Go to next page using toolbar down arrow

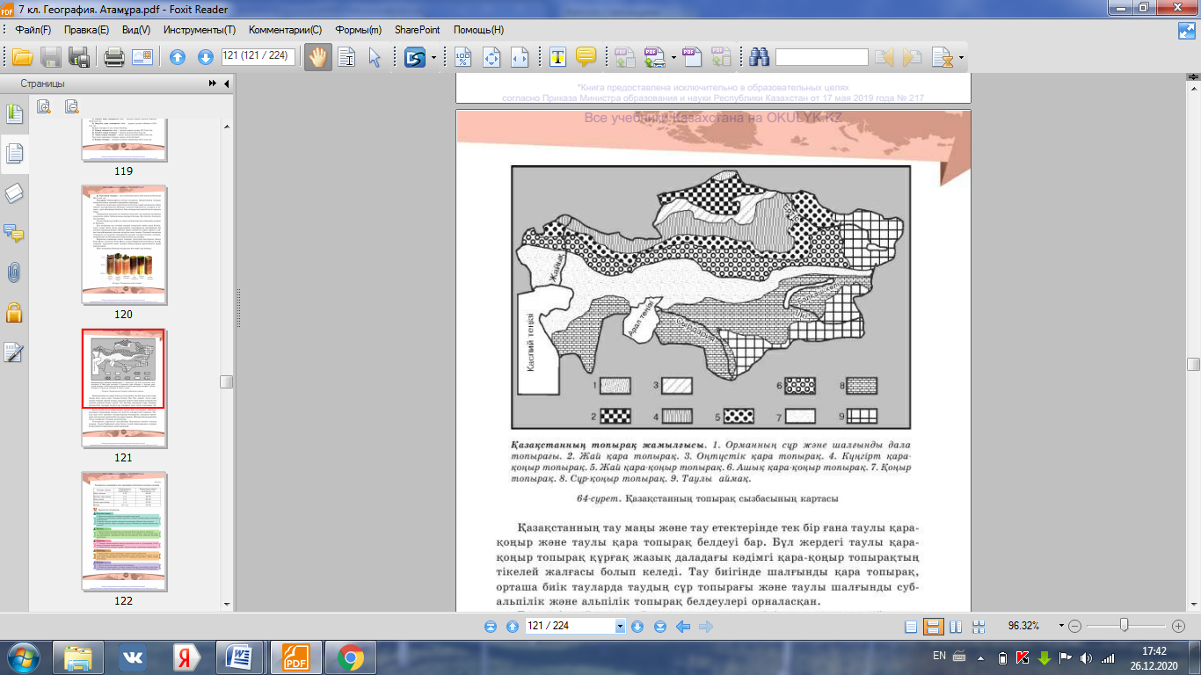(x=206, y=57)
